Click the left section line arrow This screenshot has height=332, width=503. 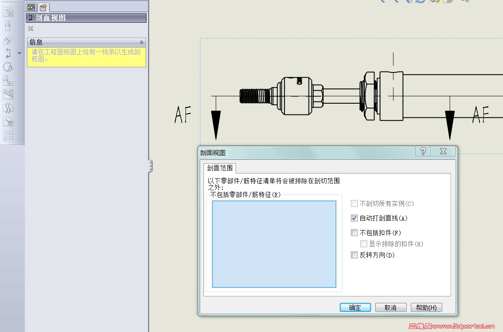216,125
